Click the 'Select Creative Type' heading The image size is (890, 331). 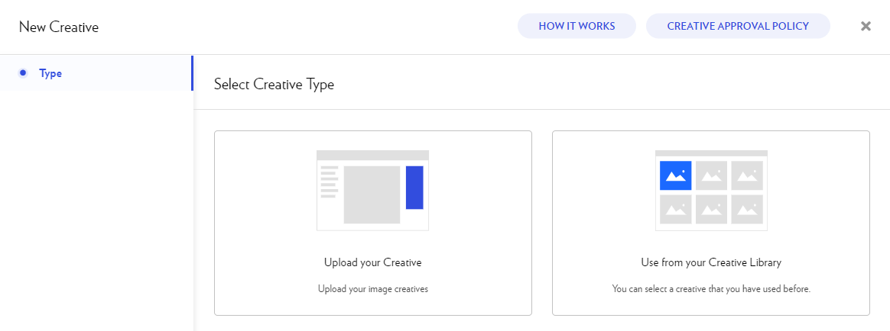pos(274,85)
